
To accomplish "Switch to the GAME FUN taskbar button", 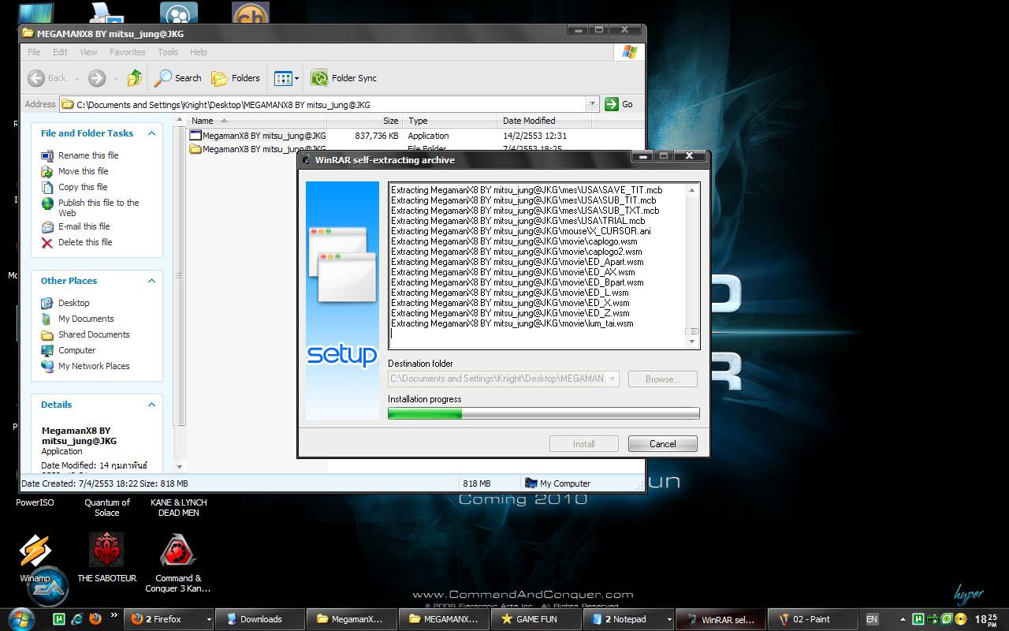I will pyautogui.click(x=535, y=619).
